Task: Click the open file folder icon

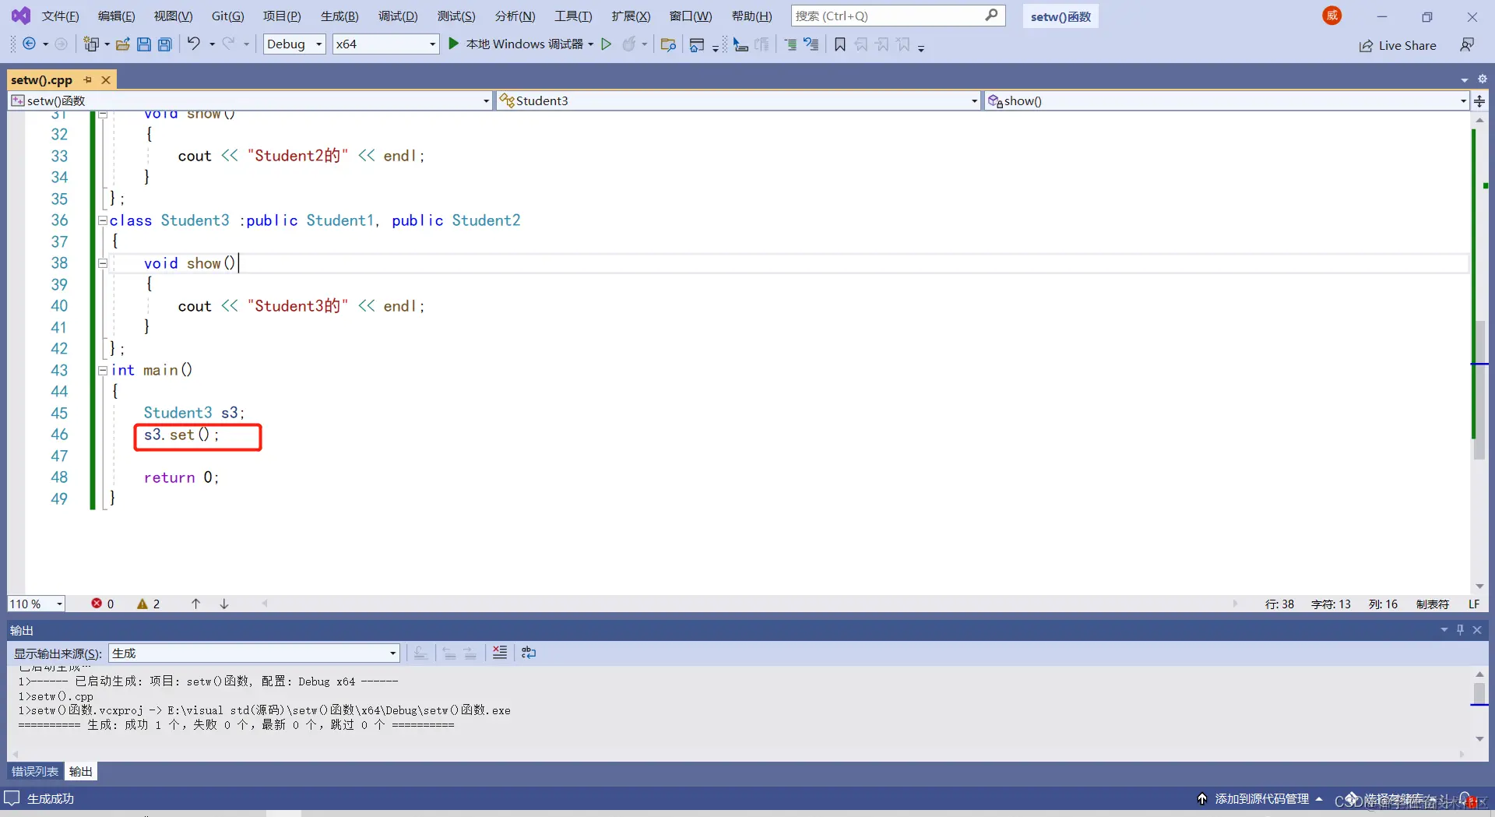Action: [x=122, y=44]
